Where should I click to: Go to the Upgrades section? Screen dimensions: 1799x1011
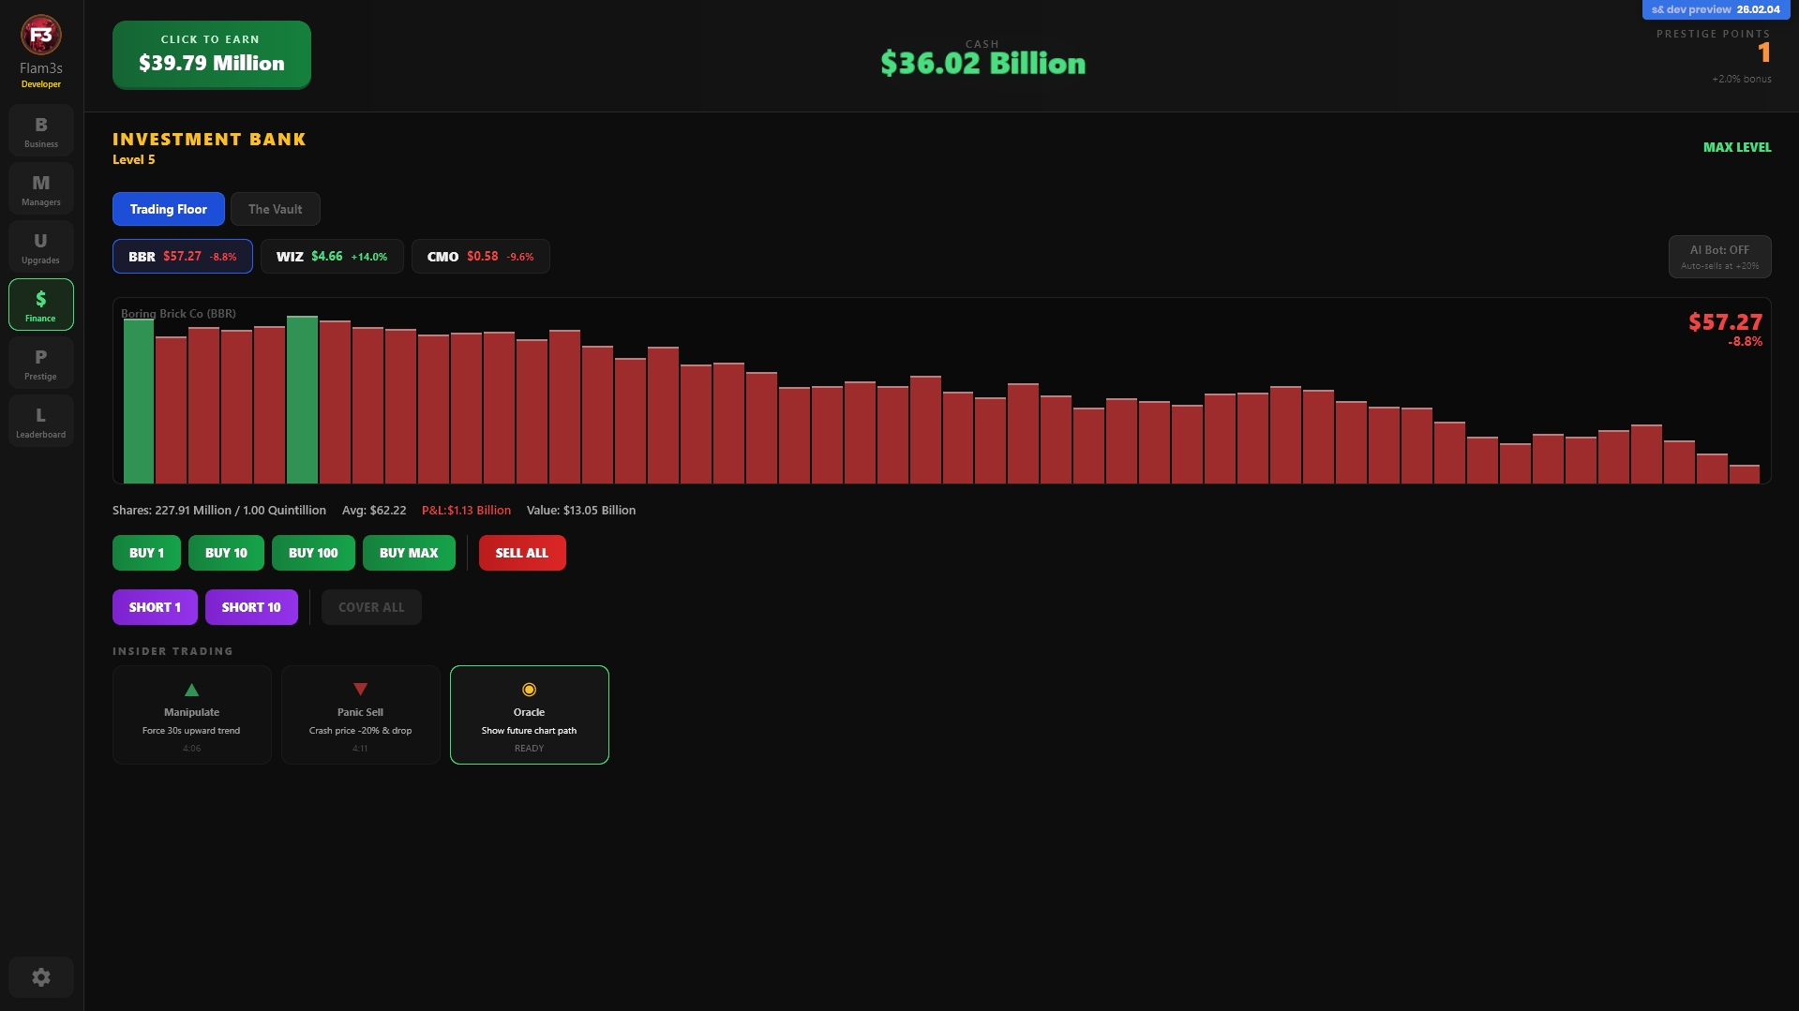coord(40,247)
